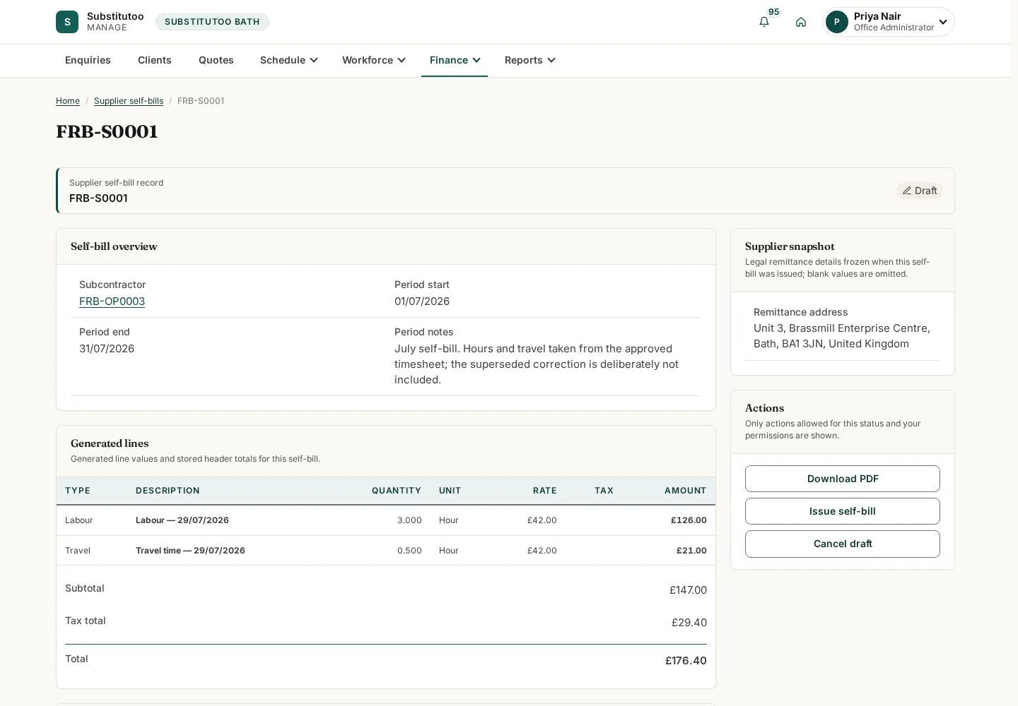Click the £126.00 labour amount
Image resolution: width=1018 pixels, height=706 pixels.
coord(689,520)
